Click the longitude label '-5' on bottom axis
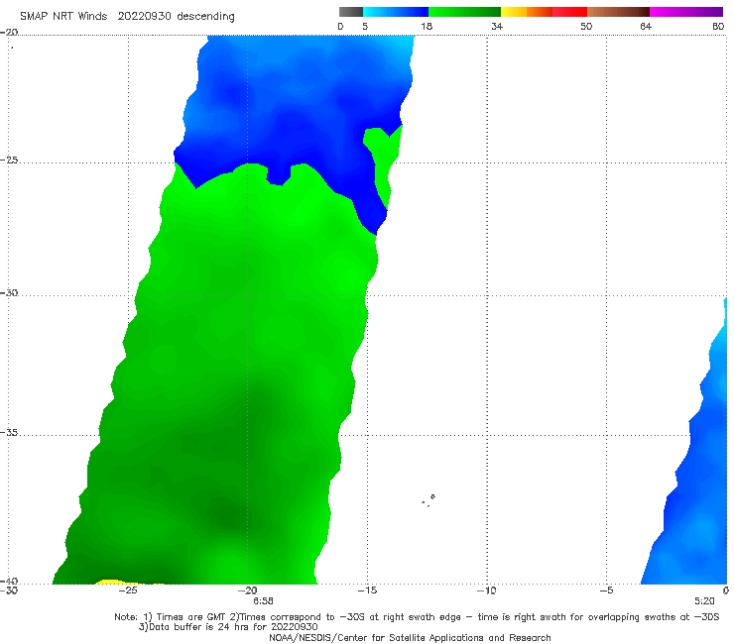The image size is (734, 644). click(x=606, y=590)
